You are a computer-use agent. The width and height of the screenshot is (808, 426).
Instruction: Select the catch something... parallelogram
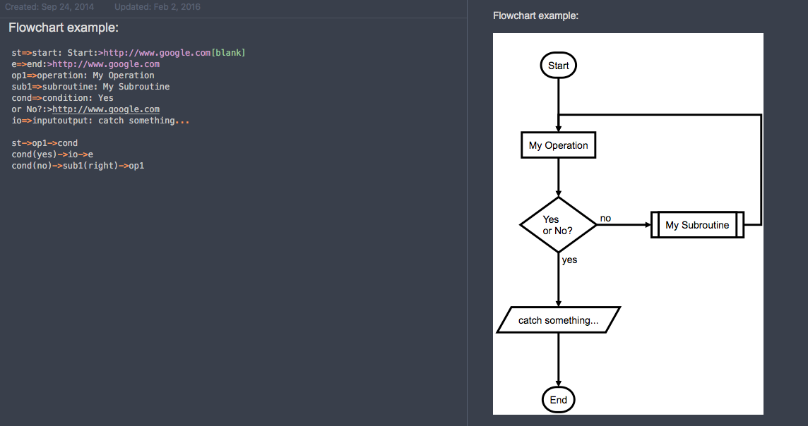coord(558,320)
